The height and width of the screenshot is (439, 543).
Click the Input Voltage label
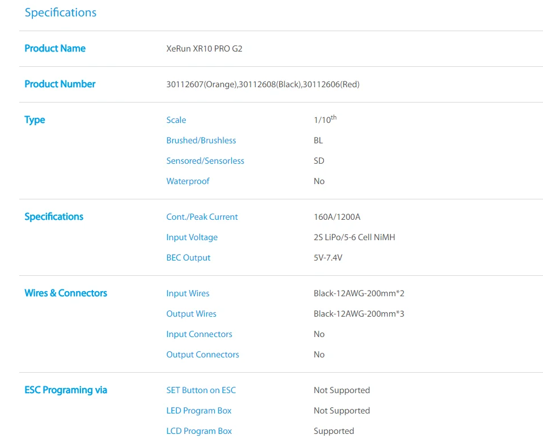[192, 237]
